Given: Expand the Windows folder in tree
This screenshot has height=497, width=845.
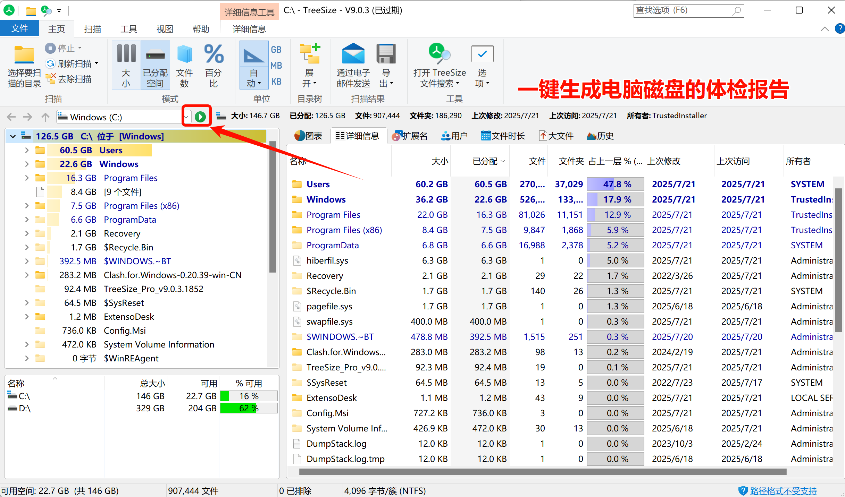Looking at the screenshot, I should 27,164.
